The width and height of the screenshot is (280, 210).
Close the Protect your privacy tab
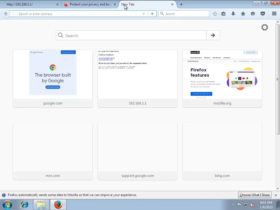click(115, 4)
